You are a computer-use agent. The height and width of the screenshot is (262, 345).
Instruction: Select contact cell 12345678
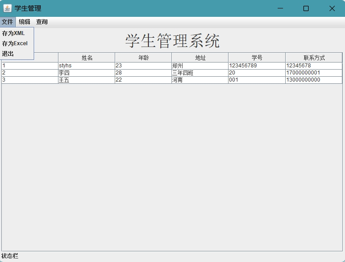[x=314, y=66]
